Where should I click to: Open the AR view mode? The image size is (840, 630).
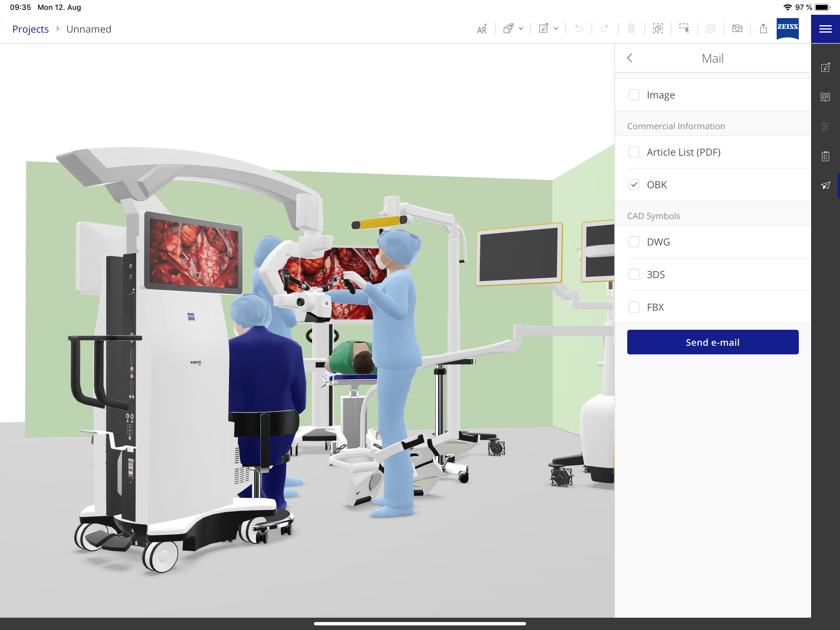point(482,29)
